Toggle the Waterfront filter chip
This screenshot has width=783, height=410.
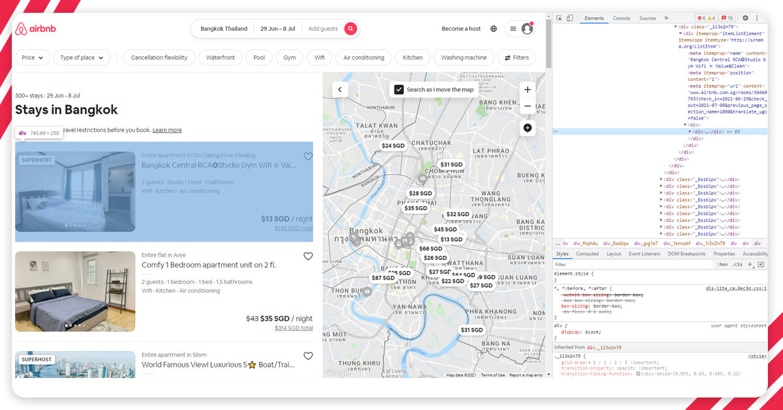click(221, 57)
